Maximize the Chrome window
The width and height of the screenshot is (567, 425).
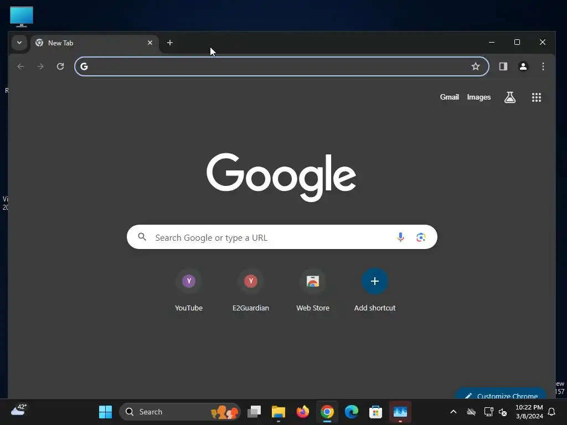point(517,42)
